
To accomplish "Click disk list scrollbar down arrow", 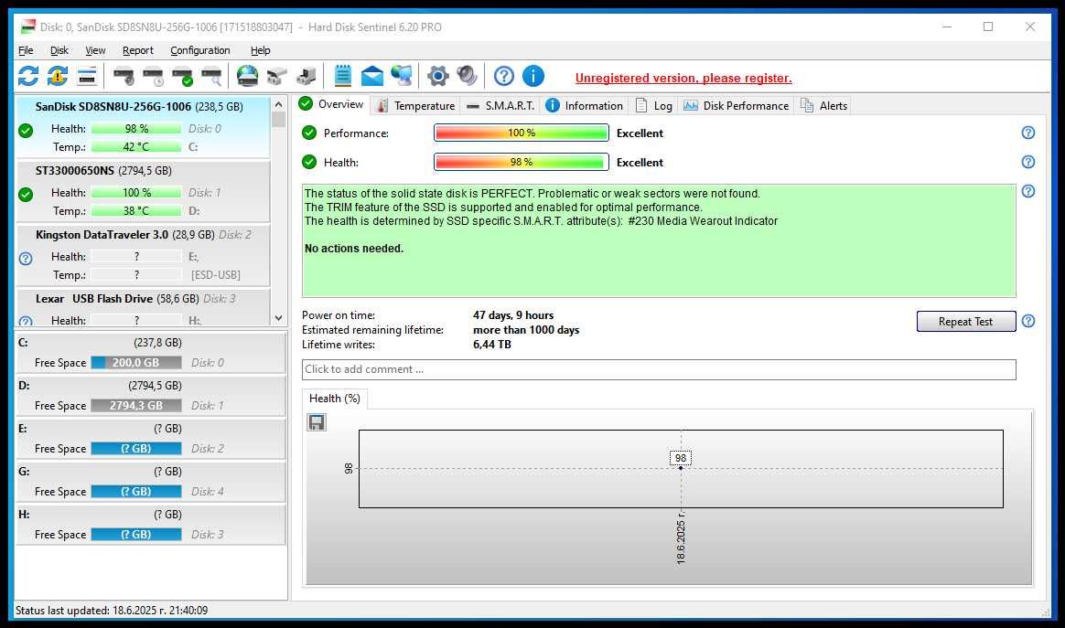I will [x=278, y=318].
